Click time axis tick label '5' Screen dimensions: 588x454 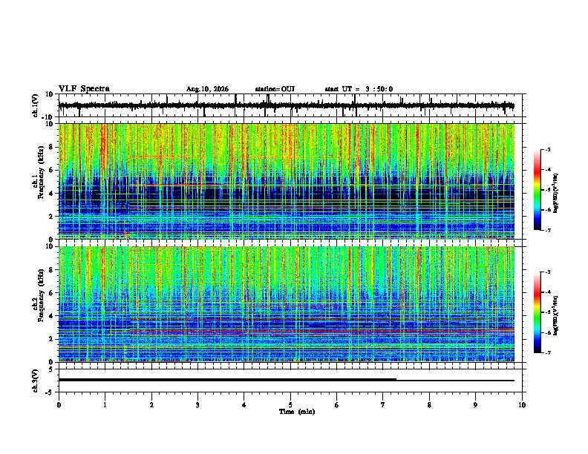290,405
